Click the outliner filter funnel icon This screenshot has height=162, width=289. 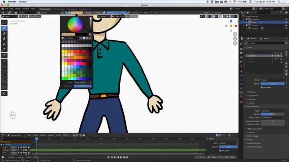(281, 13)
